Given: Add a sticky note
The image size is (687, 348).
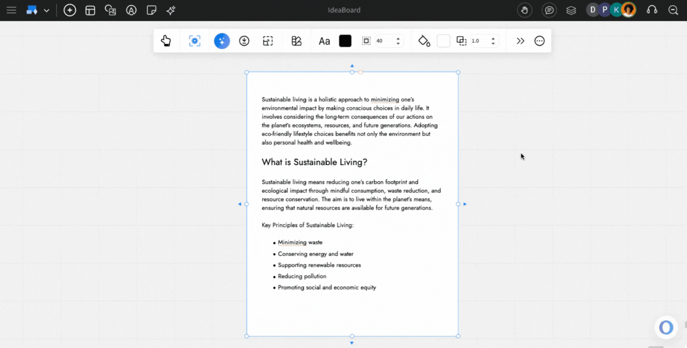Looking at the screenshot, I should coord(152,10).
